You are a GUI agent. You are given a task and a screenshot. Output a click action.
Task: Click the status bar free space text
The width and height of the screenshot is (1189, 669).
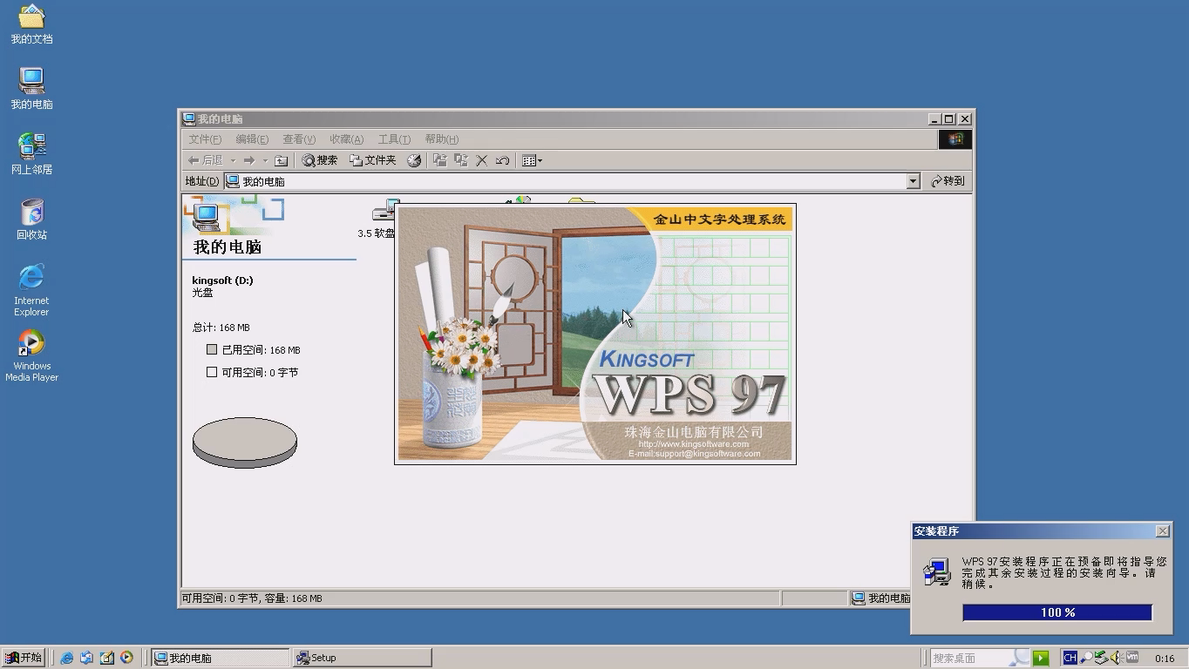pyautogui.click(x=252, y=598)
